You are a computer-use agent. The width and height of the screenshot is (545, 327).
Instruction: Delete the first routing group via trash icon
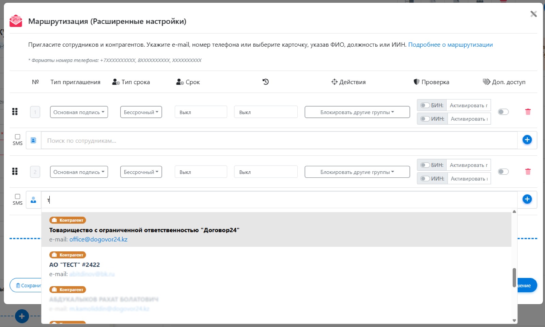(528, 112)
